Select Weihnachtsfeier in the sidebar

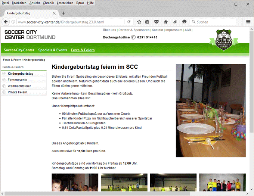[x=19, y=86]
